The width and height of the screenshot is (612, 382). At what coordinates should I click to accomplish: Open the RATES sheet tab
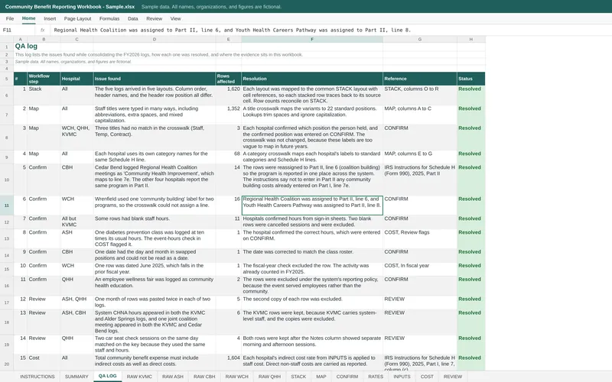(x=376, y=377)
